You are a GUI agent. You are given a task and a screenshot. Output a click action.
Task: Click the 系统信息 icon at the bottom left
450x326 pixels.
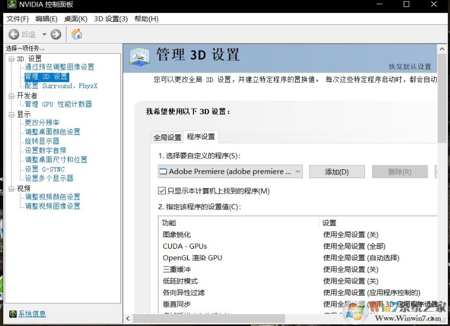pyautogui.click(x=12, y=313)
